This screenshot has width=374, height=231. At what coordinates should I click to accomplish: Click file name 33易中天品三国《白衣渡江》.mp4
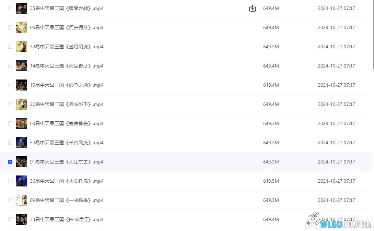67,219
